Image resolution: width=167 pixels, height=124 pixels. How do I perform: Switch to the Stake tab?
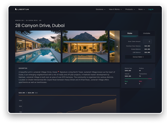130,33
